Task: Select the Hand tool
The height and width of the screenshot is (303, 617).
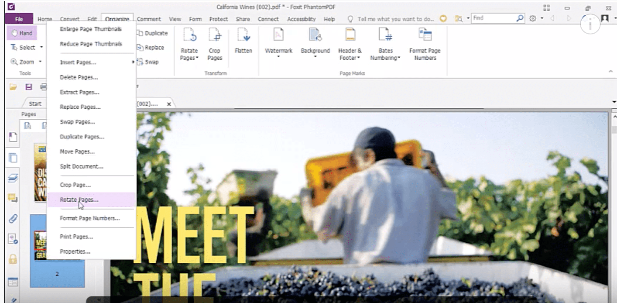Action: click(22, 33)
